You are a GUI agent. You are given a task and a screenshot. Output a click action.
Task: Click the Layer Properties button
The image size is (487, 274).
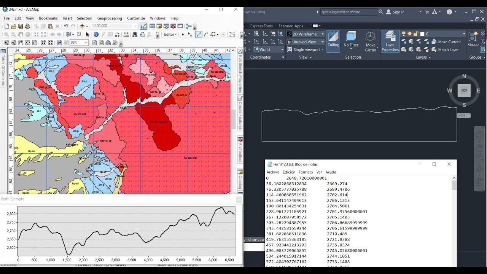[390, 41]
